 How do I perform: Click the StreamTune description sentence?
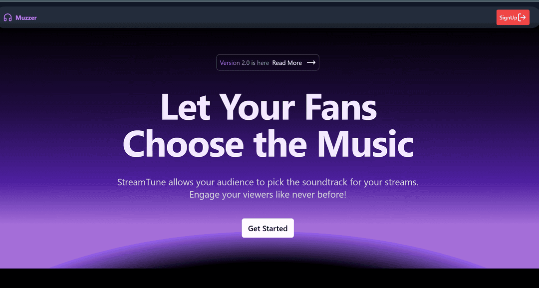(268, 182)
